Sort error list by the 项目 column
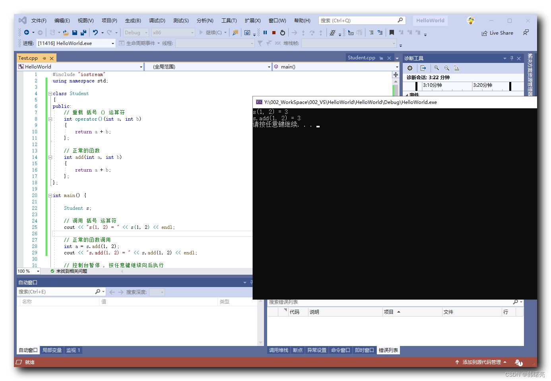The image size is (551, 381). click(412, 312)
